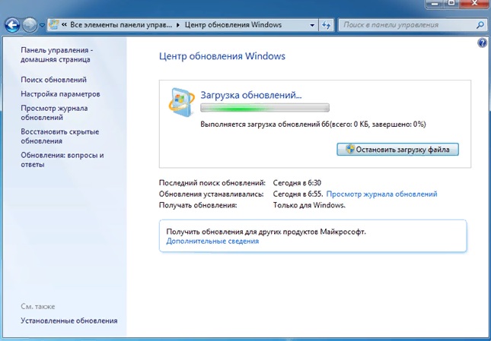Screen dimensions: 491x341
Task: Click the download status text with 0%
Action: 313,125
